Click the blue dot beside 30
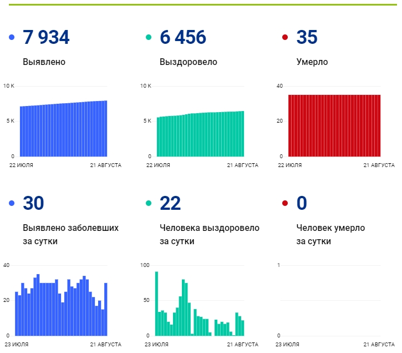This screenshot has width=402, height=353. [12, 203]
